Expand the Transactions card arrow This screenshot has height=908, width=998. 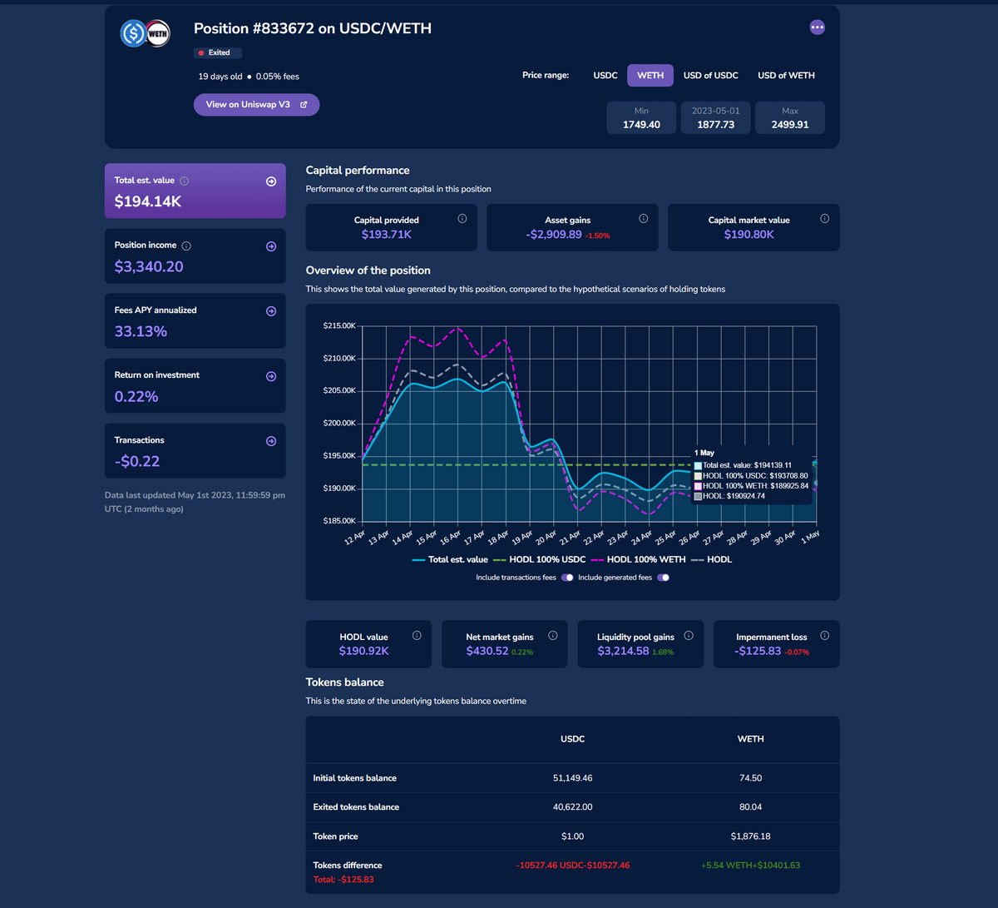coord(271,441)
